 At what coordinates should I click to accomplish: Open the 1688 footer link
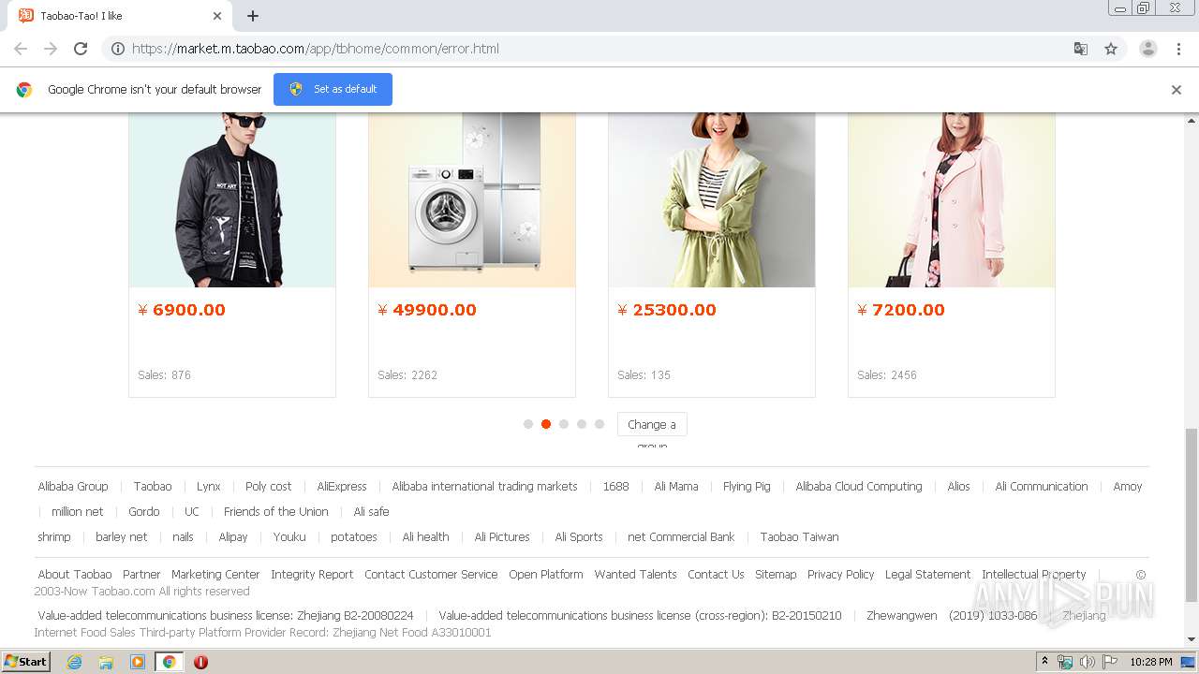[x=615, y=487]
